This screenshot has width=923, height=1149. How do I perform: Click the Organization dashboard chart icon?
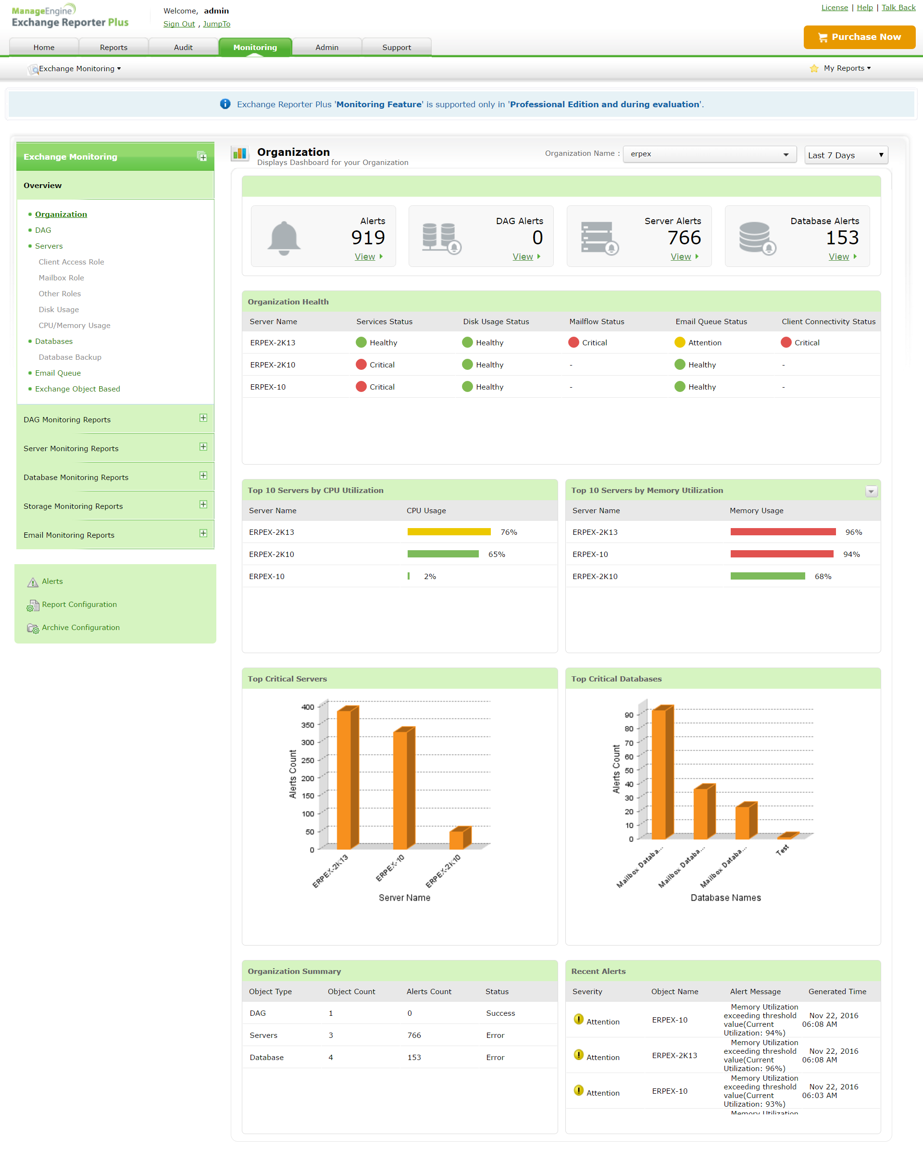pos(240,154)
